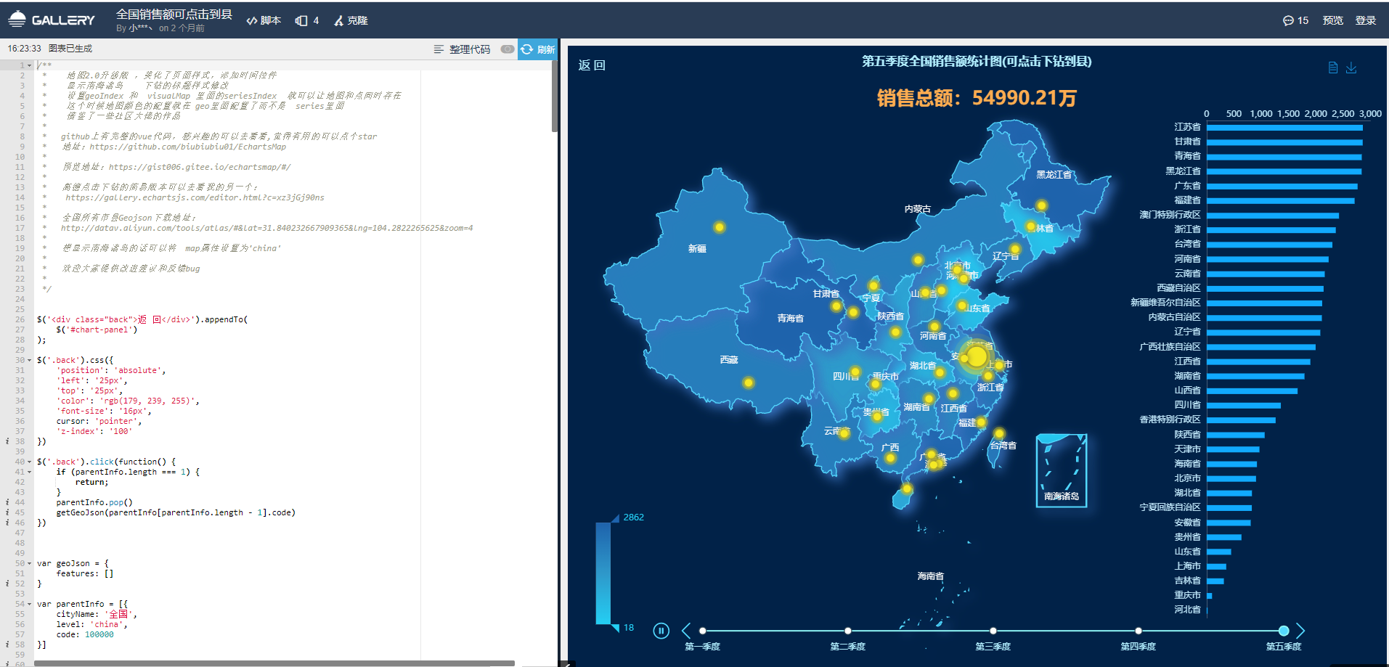Click the info marker at line 38

click(x=7, y=441)
